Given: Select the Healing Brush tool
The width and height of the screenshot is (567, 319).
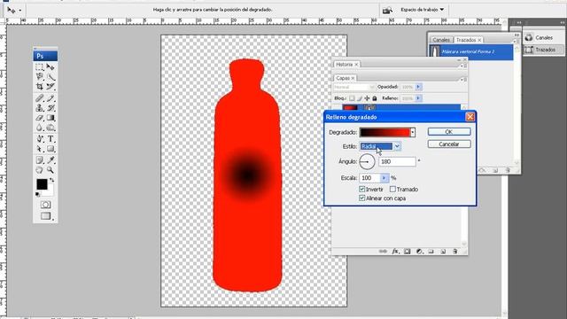Looking at the screenshot, I should 39,98.
